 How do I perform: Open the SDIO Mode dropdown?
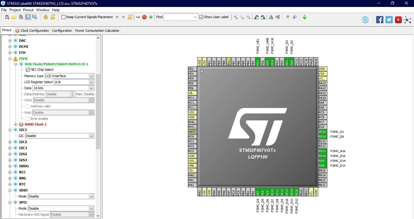click(91, 196)
